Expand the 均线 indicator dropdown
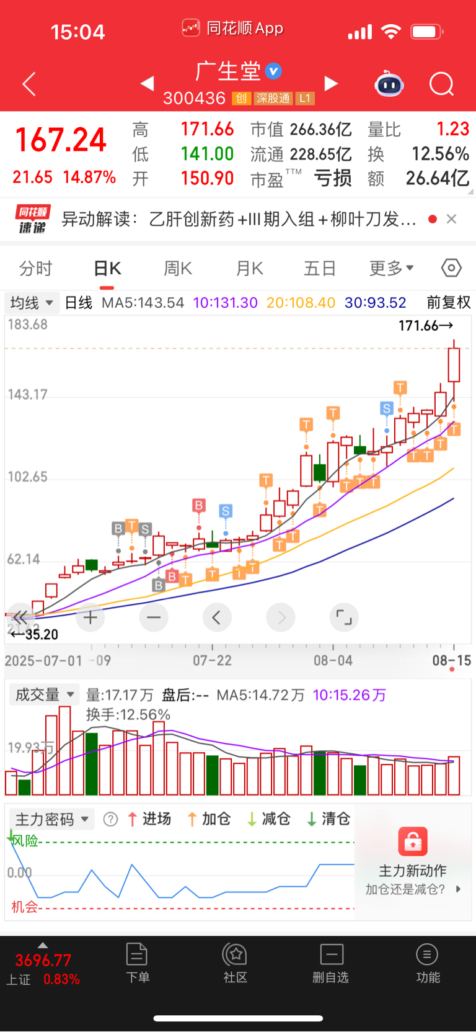 coord(31,303)
